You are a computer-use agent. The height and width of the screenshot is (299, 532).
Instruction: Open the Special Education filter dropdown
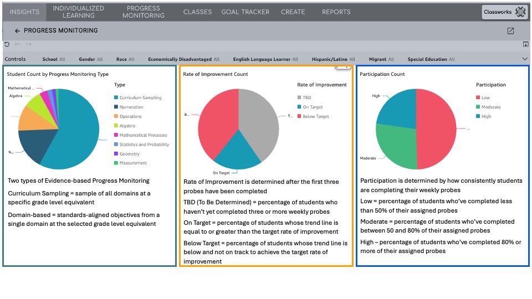coord(431,59)
